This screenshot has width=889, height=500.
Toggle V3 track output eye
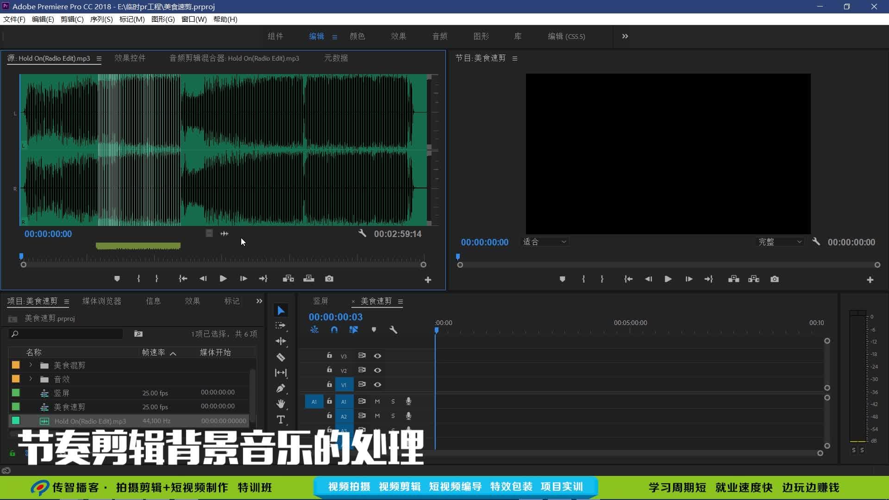[378, 356]
